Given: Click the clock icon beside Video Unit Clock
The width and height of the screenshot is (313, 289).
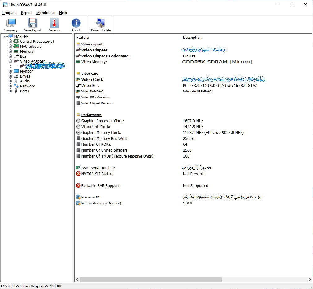Looking at the screenshot, I should (x=78, y=127).
